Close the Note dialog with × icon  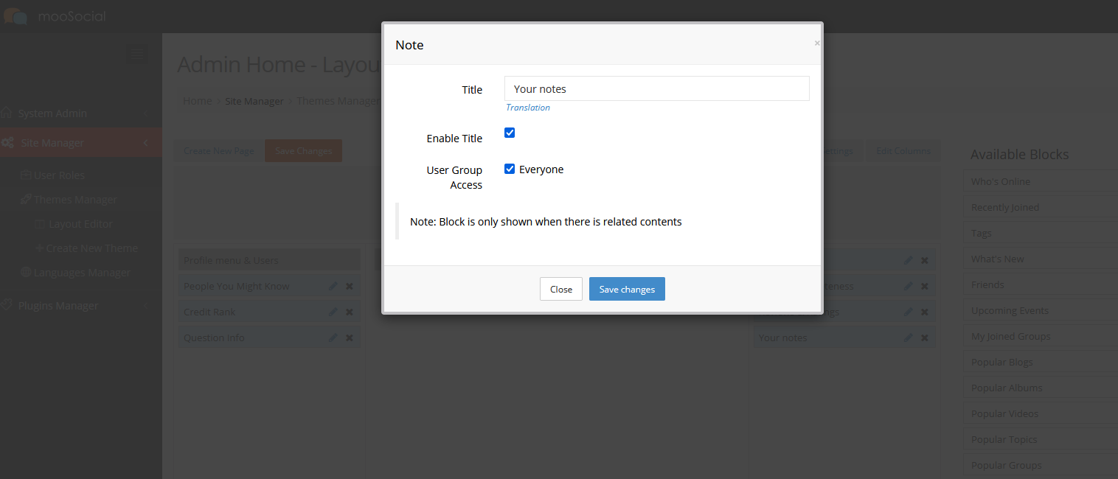816,43
